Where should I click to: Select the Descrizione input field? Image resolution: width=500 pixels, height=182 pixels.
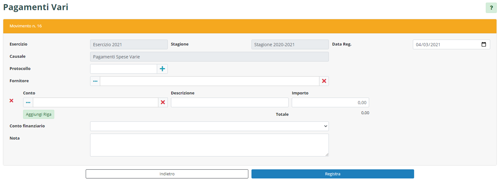coord(229,102)
